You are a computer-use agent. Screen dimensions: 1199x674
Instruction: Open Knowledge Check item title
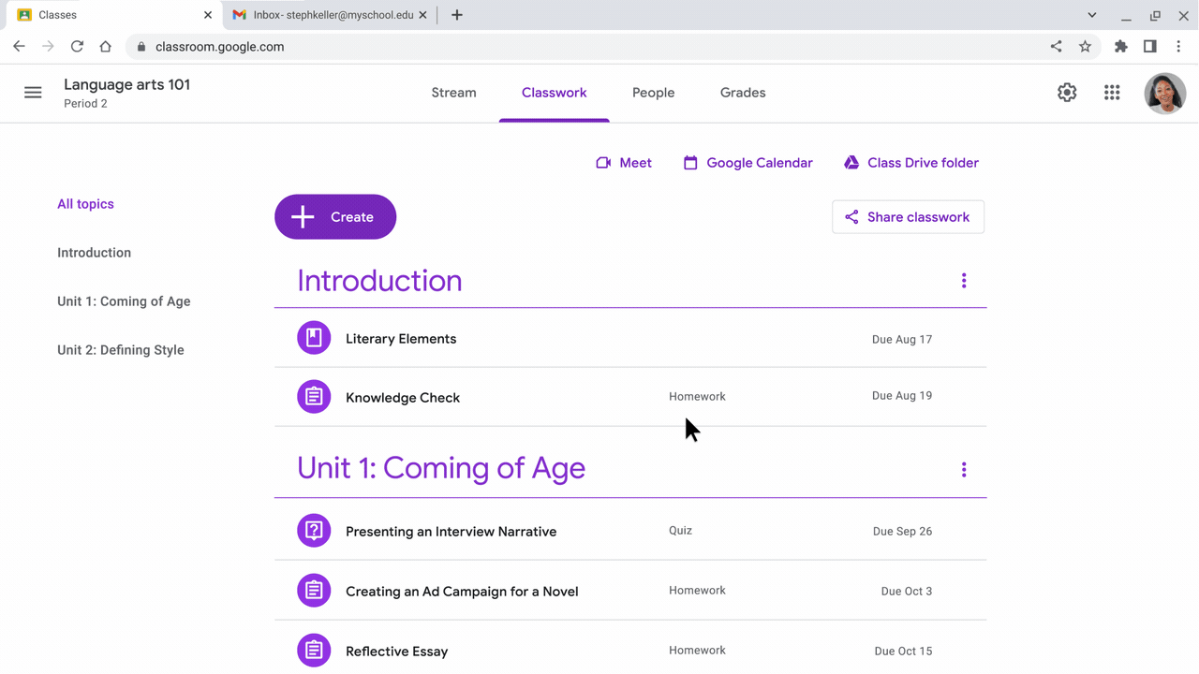click(x=403, y=398)
